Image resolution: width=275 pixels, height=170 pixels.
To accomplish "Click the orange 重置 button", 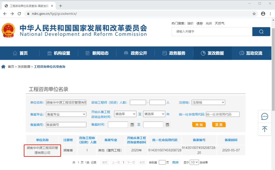I will (x=219, y=125).
